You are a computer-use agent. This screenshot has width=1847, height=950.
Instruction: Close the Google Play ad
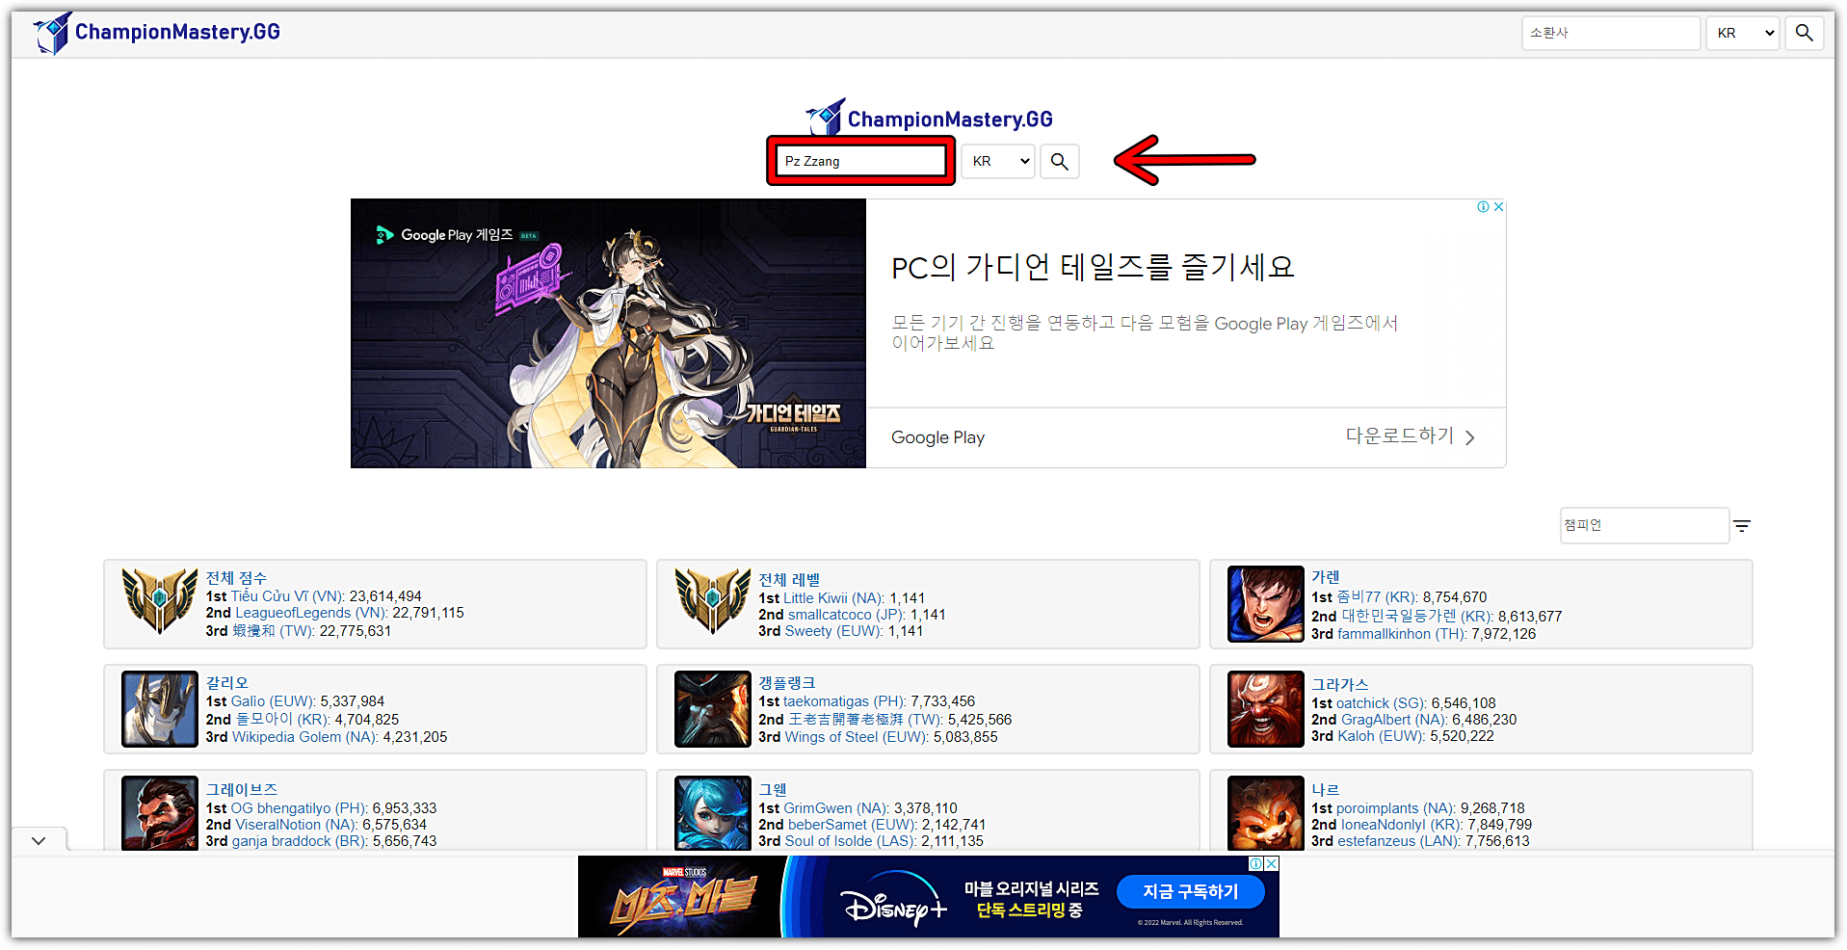(1498, 207)
